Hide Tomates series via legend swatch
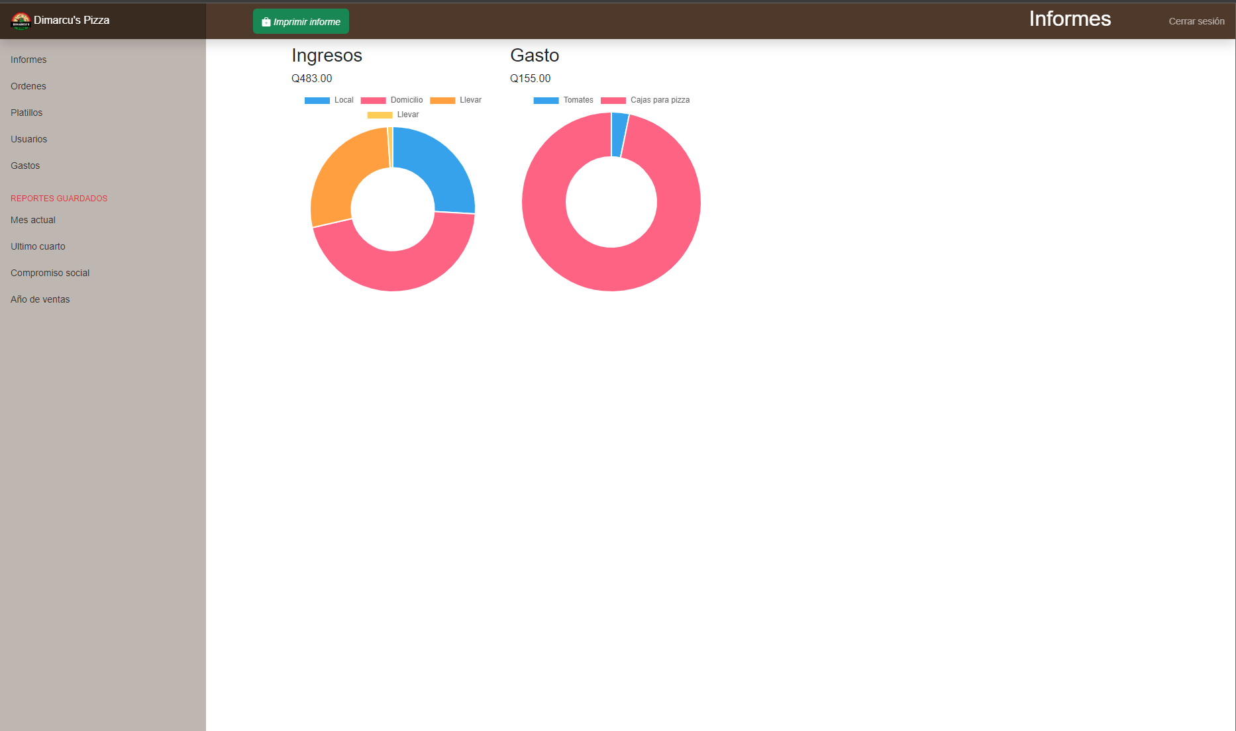Screen dimensions: 1236x731 click(x=546, y=101)
